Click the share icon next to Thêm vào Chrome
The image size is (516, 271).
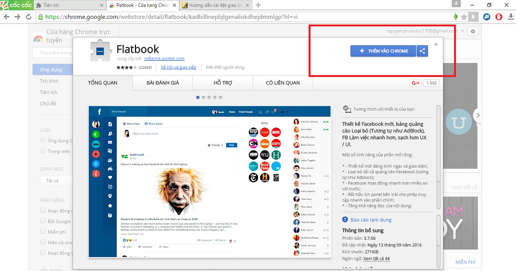(422, 51)
